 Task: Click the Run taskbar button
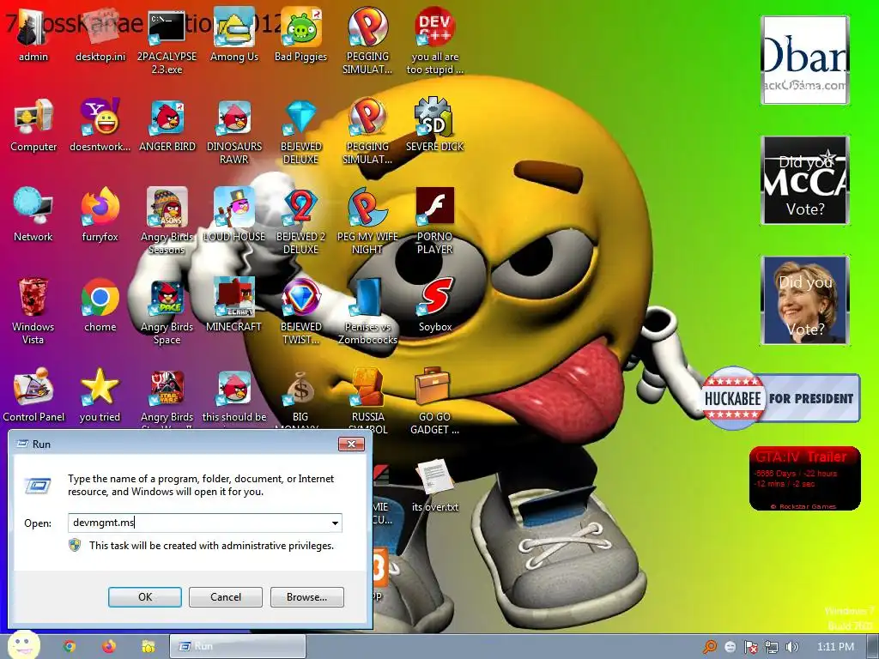(x=238, y=646)
